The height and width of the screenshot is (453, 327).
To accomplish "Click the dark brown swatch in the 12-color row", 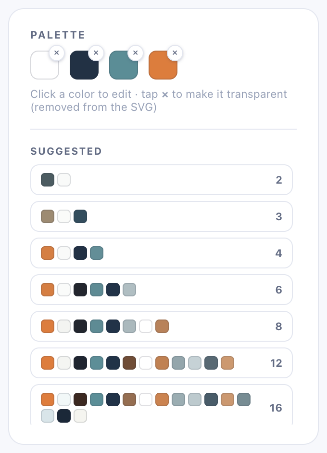I will pyautogui.click(x=129, y=363).
